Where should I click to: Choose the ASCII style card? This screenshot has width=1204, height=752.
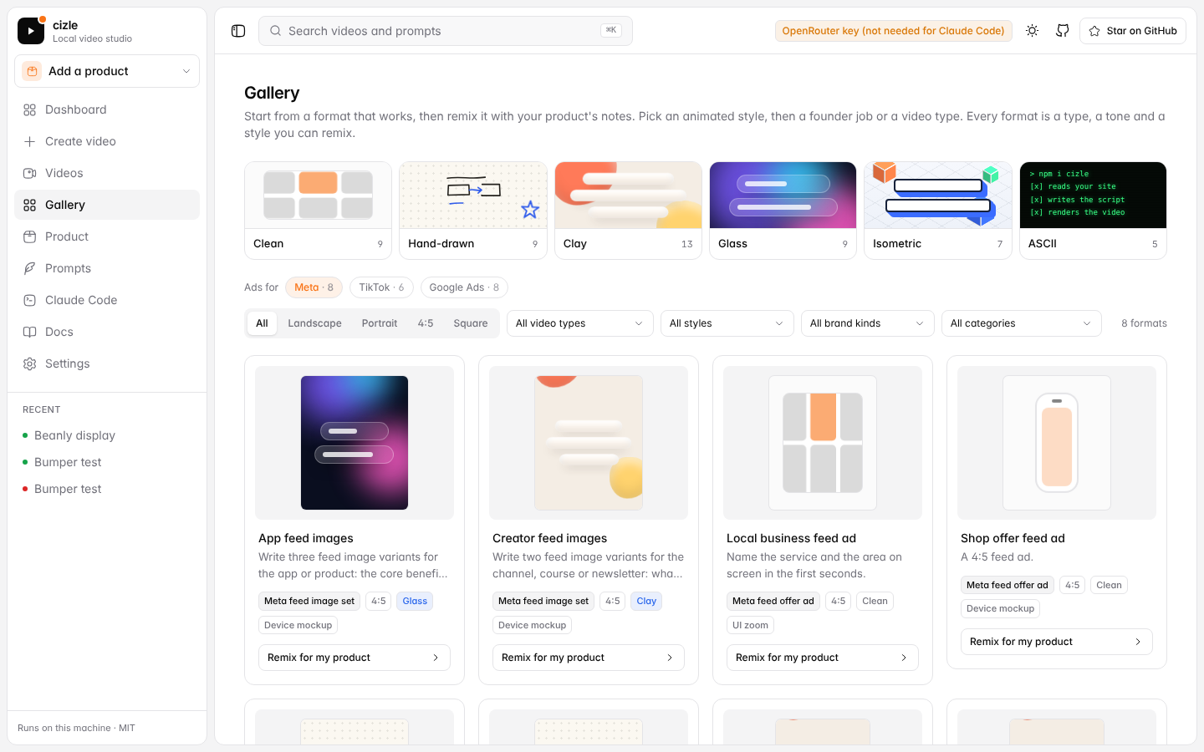click(x=1094, y=211)
